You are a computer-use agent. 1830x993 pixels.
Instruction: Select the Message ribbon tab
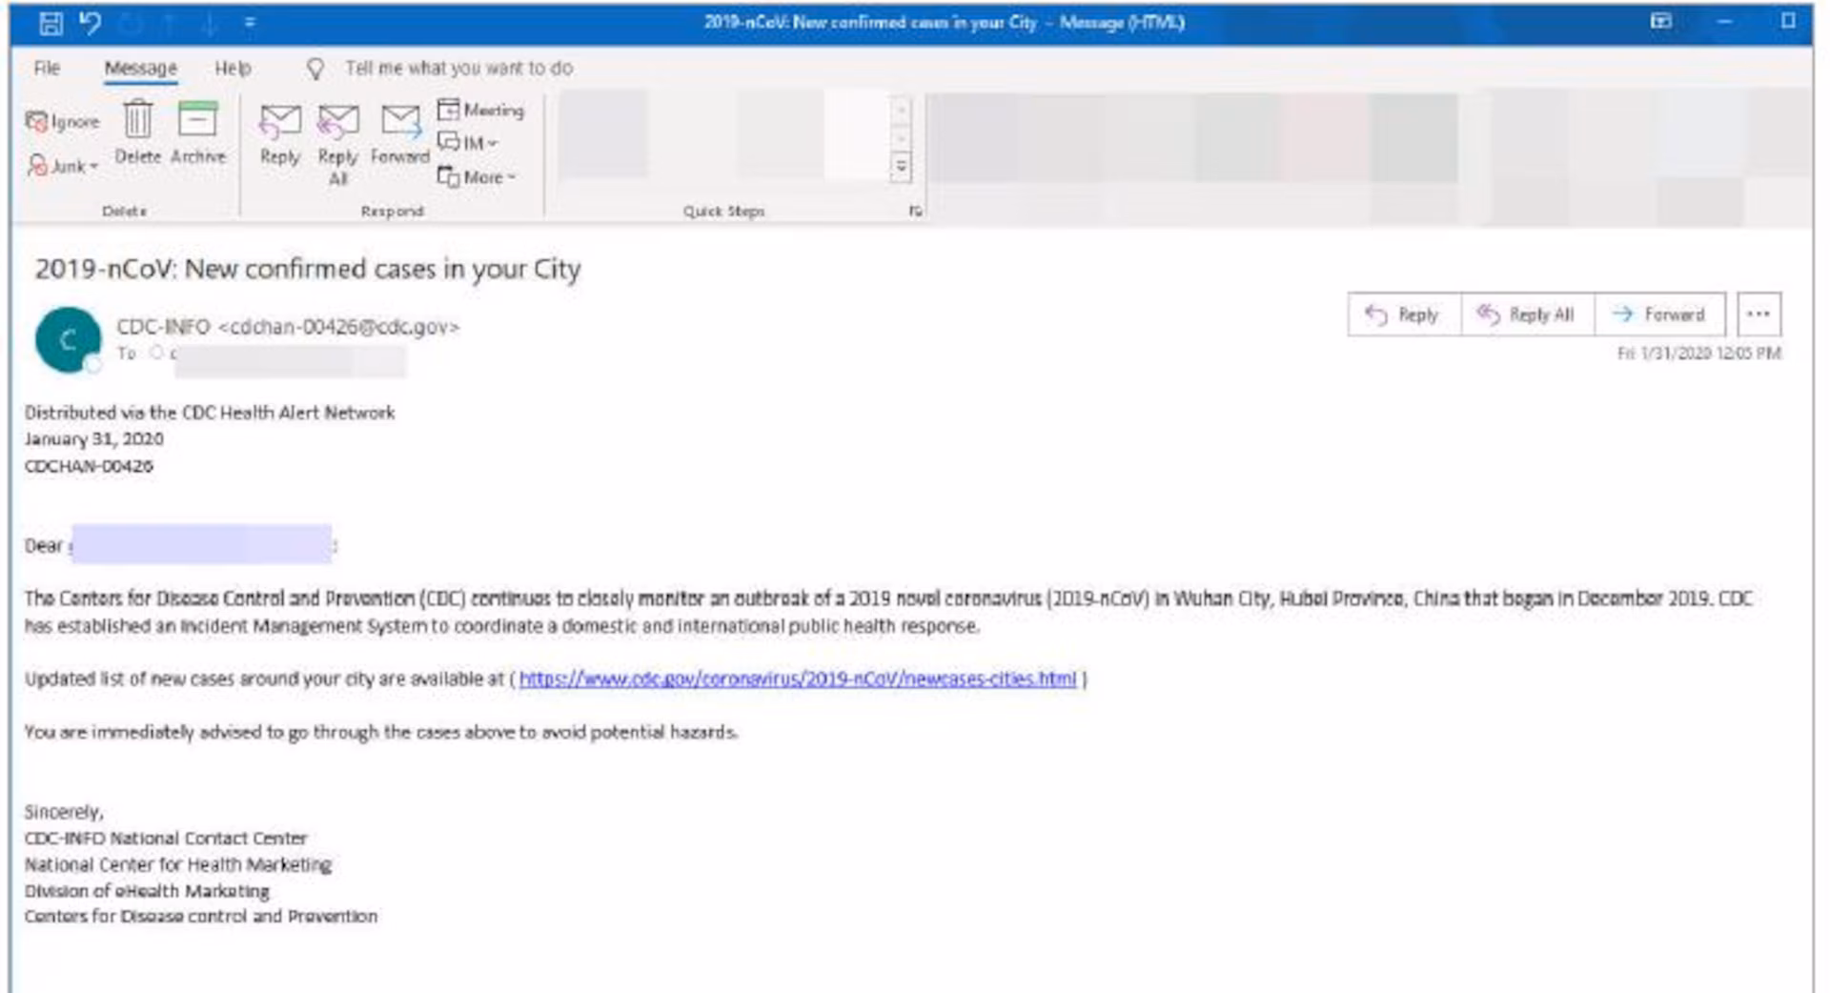(140, 69)
